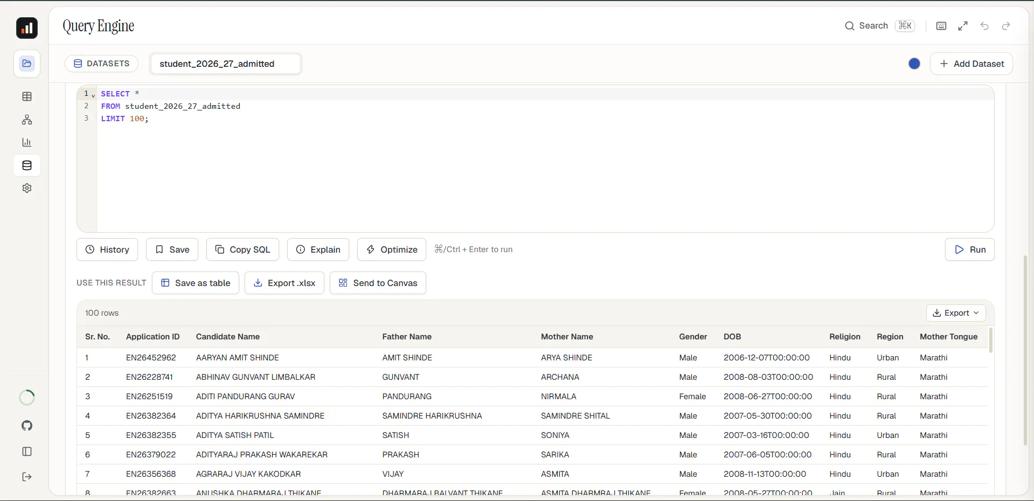Click the results table scrollbar thumb

tap(991, 340)
